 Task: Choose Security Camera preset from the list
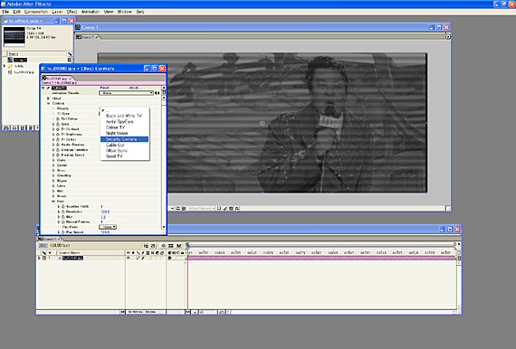[124, 139]
